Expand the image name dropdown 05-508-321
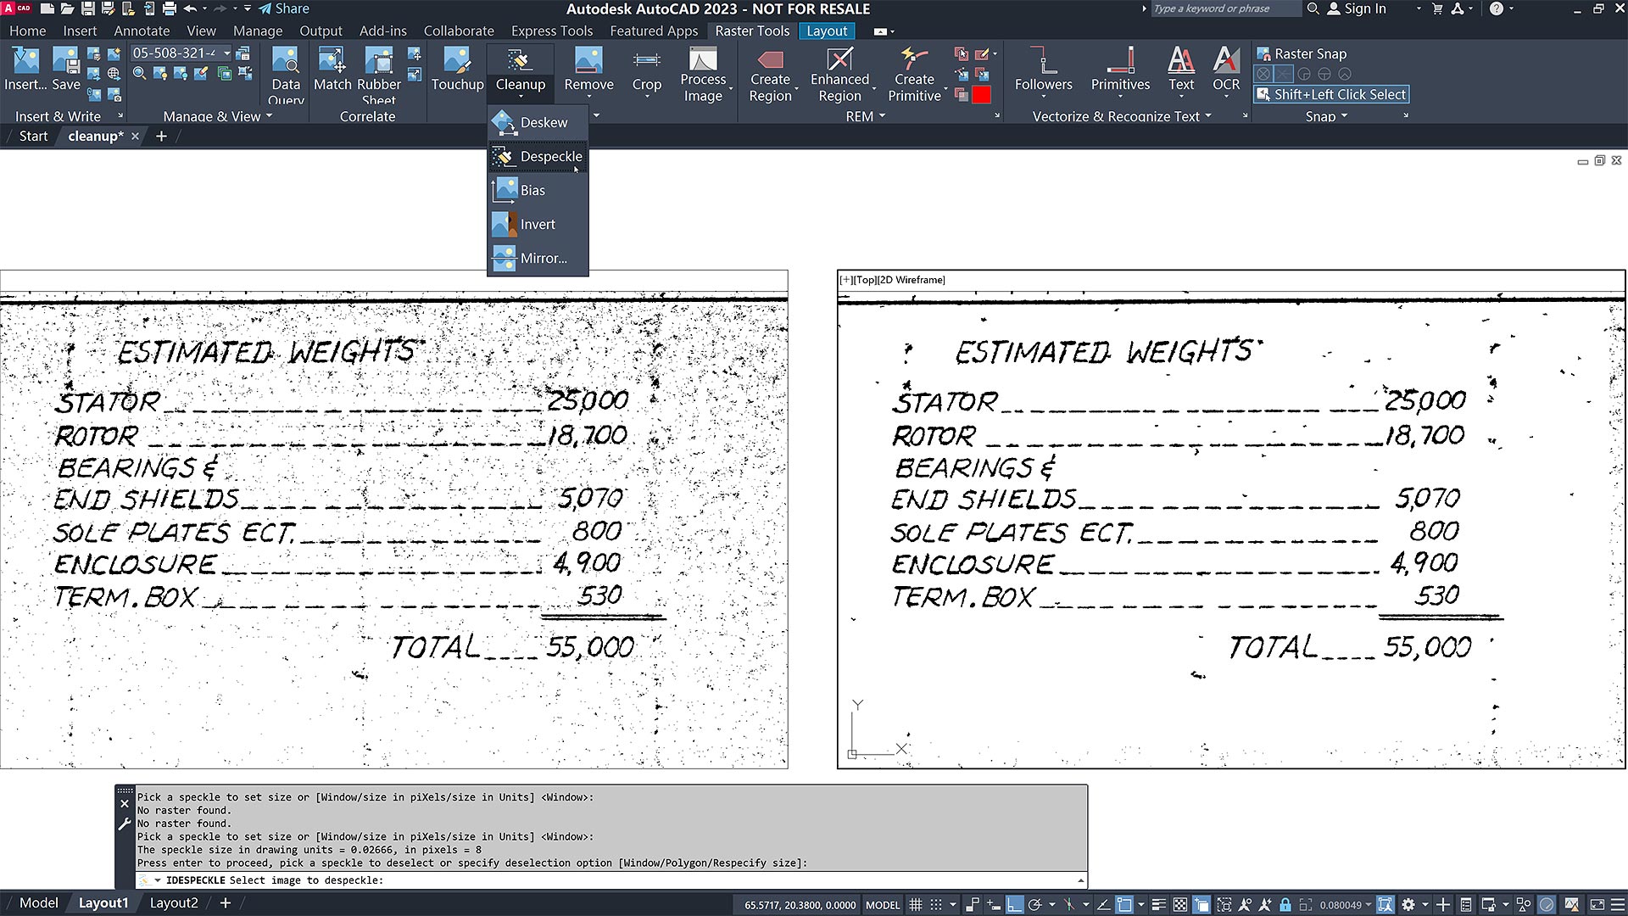 point(226,53)
